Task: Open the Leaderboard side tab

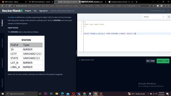Action: (2, 63)
